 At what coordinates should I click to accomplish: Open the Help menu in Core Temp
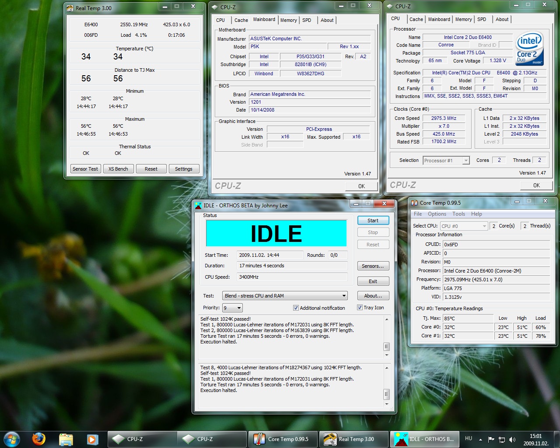tap(476, 214)
